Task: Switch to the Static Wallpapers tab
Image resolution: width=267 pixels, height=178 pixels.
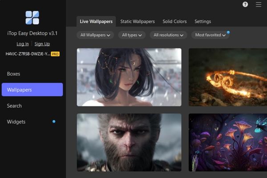Action: [138, 21]
